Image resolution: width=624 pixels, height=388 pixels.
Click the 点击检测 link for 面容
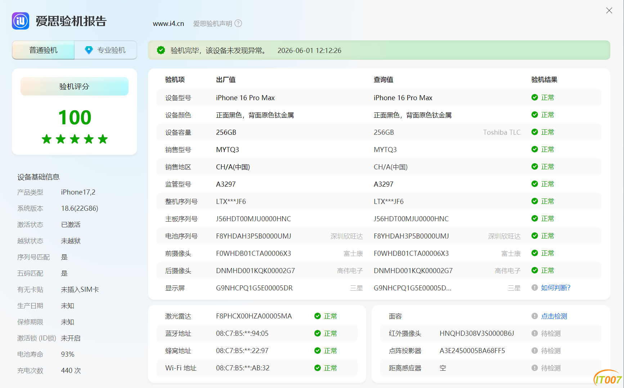point(554,316)
